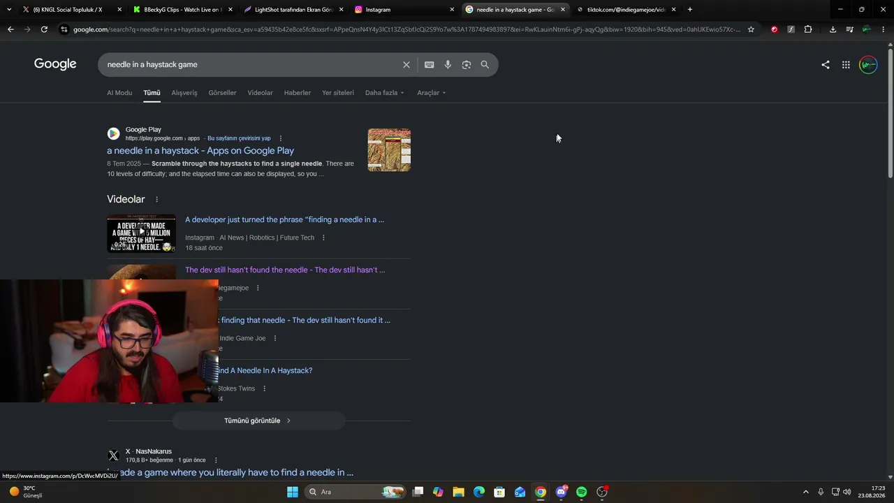The width and height of the screenshot is (894, 503).
Task: Bookmark this page with the star icon
Action: tap(751, 29)
